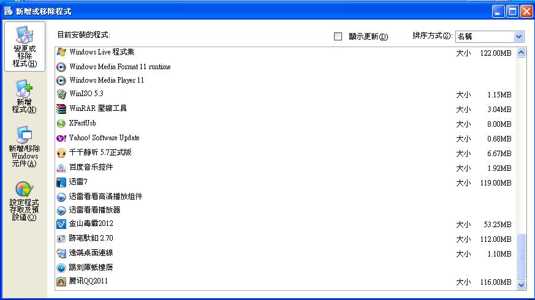This screenshot has height=300, width=535.
Task: Click the program list scrollbar thumb
Action: 521,257
